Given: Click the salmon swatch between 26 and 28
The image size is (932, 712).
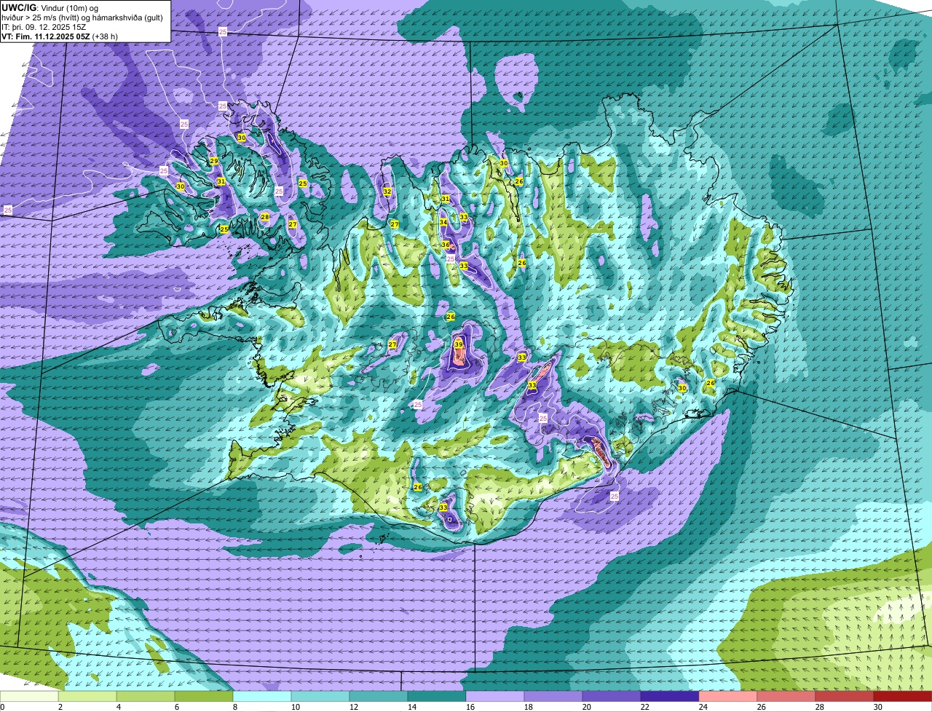Looking at the screenshot, I should point(786,697).
